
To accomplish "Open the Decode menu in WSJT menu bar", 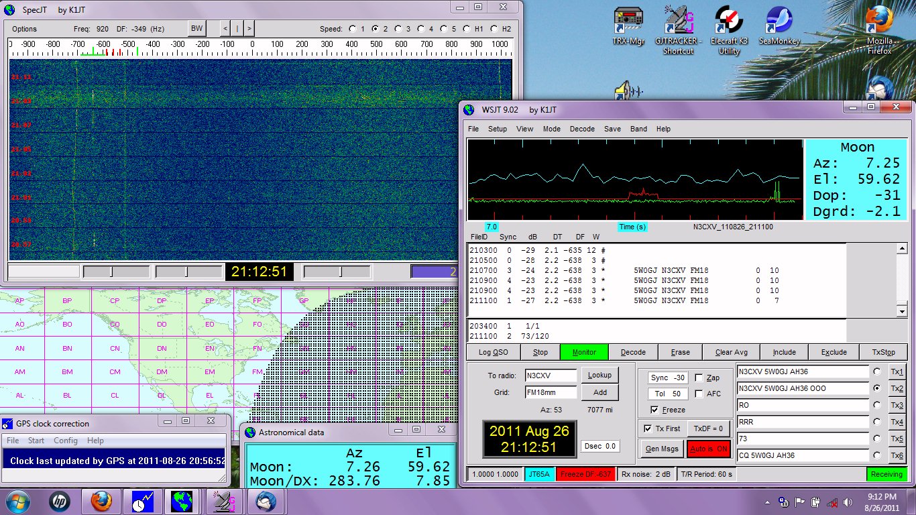I will click(x=582, y=129).
